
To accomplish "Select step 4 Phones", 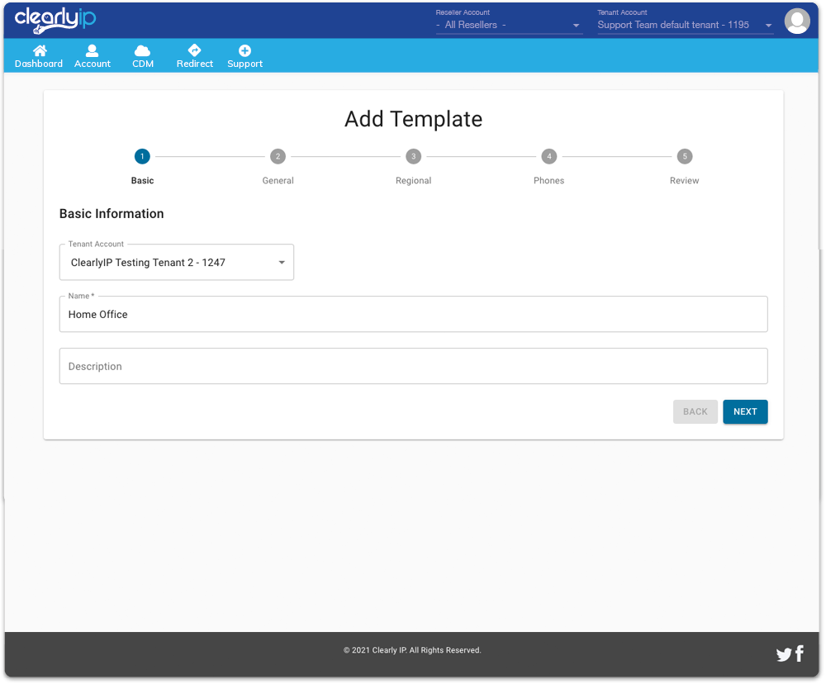I will tap(548, 157).
